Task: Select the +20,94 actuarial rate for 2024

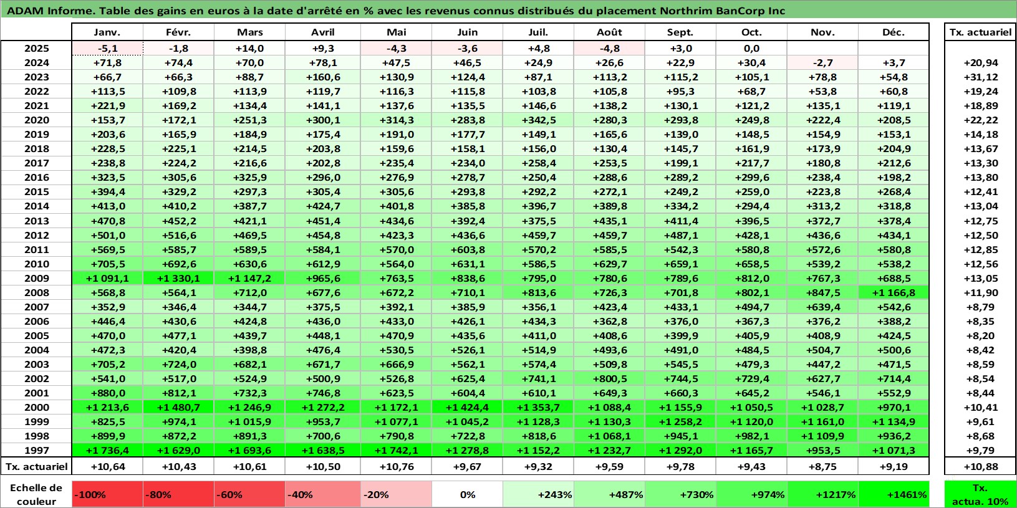Action: point(980,62)
